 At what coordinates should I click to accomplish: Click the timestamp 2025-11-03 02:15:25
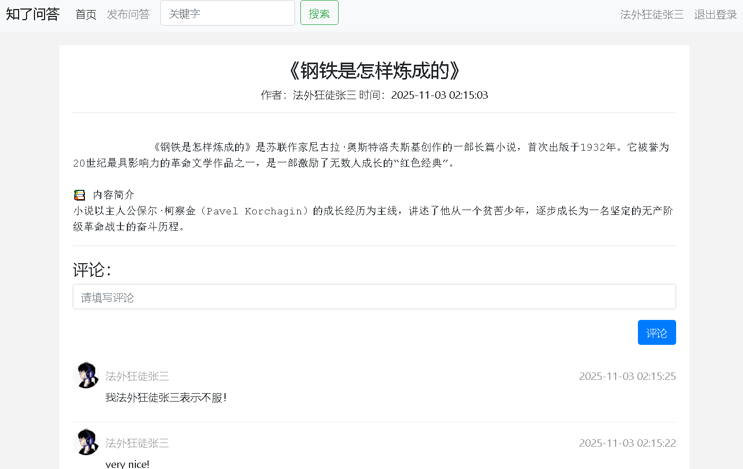pyautogui.click(x=627, y=376)
